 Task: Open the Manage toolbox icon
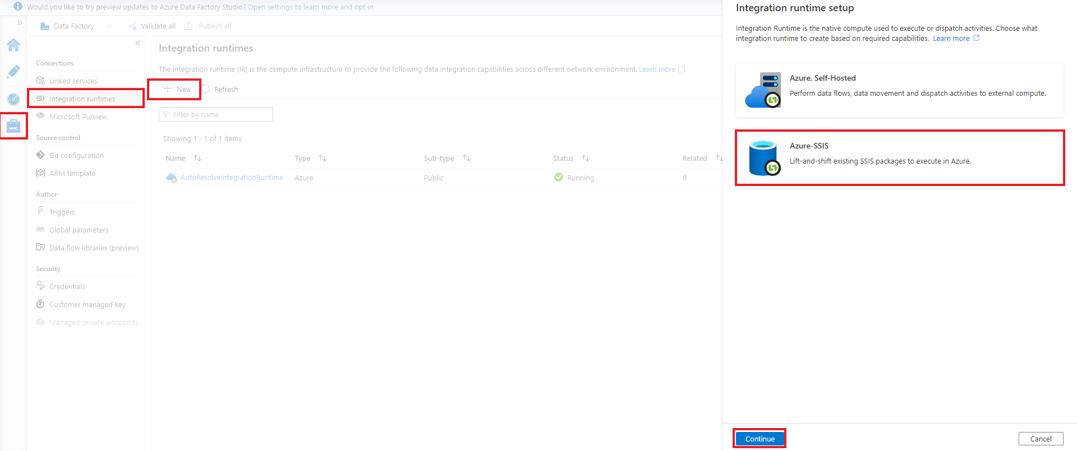(x=13, y=126)
